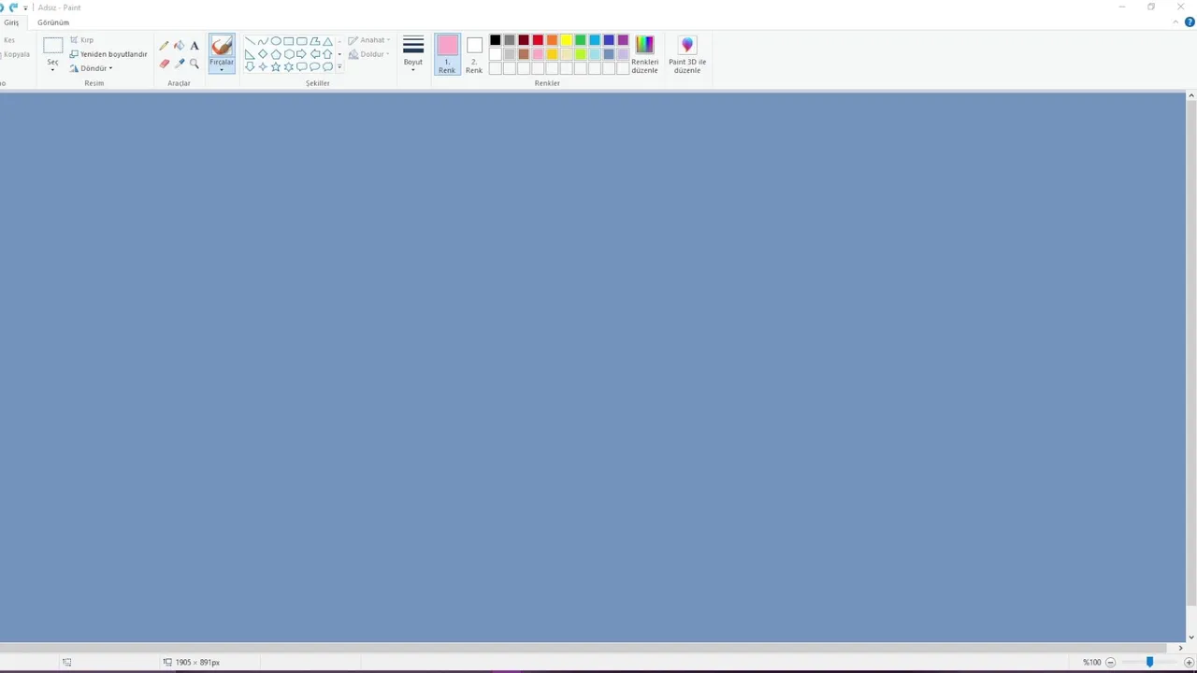Choose the Diamond shape
The height and width of the screenshot is (673, 1197).
[x=263, y=54]
